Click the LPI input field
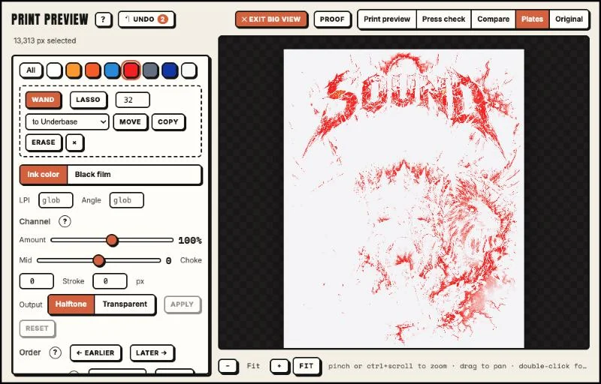601x384 pixels. tap(56, 200)
